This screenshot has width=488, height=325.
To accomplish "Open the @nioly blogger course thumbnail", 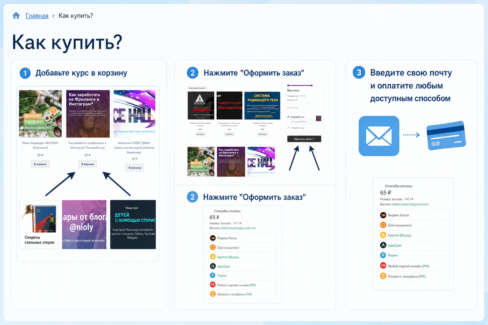I will coord(84,224).
